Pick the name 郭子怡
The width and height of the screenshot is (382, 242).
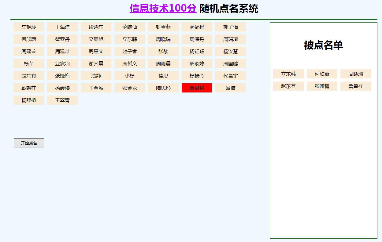pyautogui.click(x=231, y=27)
